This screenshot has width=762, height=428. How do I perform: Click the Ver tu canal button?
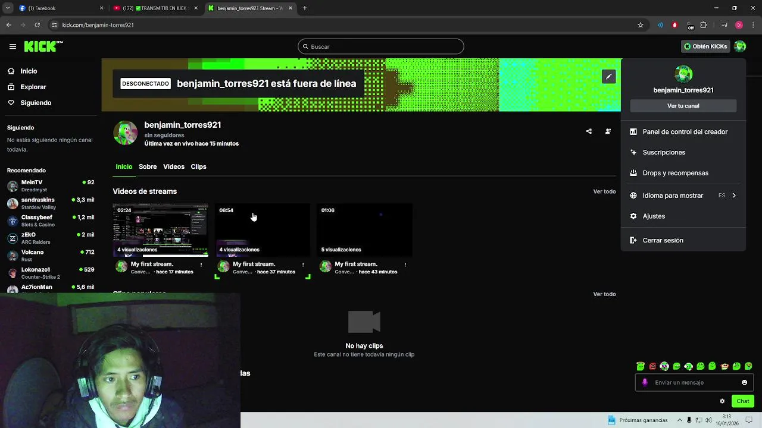(x=683, y=106)
